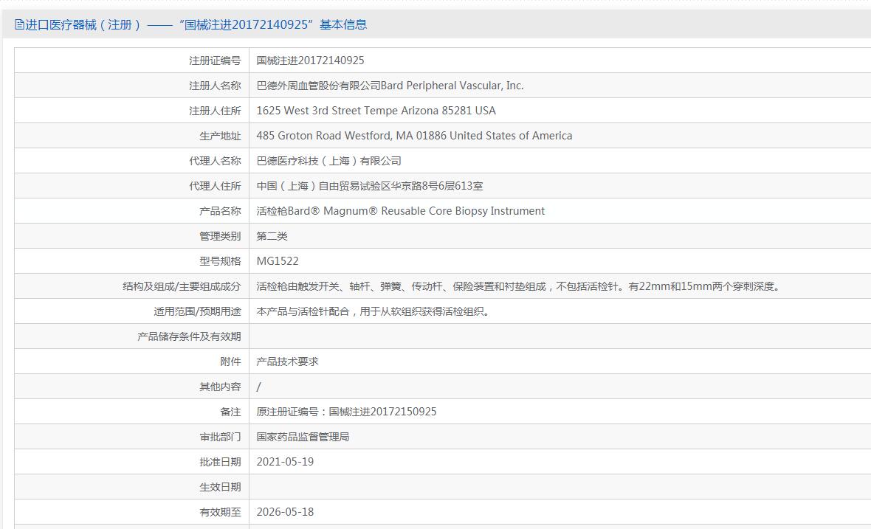The width and height of the screenshot is (871, 529).
Task: Select Bard Peripheral Vascular, Inc. registrant name
Action: (x=390, y=86)
